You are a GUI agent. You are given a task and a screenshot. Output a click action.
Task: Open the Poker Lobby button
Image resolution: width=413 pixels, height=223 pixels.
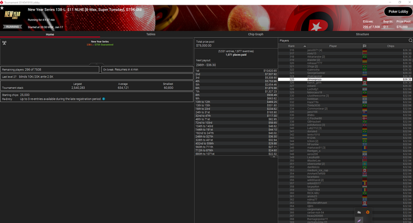coord(398,12)
